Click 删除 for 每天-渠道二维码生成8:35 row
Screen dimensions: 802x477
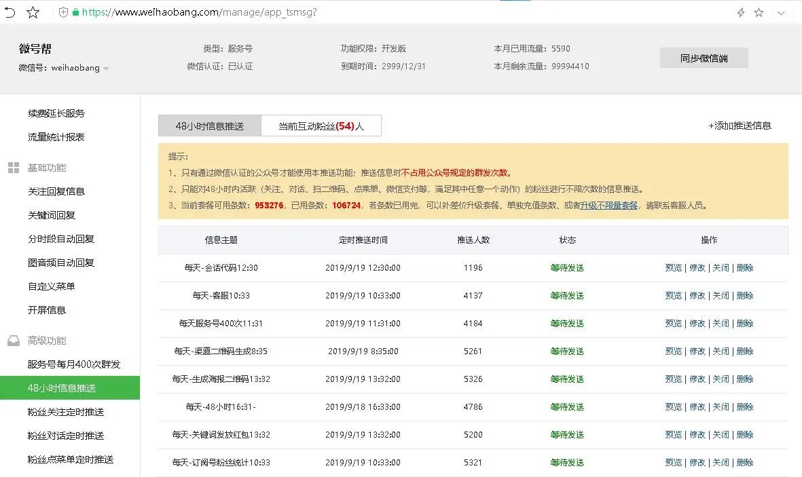tap(745, 351)
